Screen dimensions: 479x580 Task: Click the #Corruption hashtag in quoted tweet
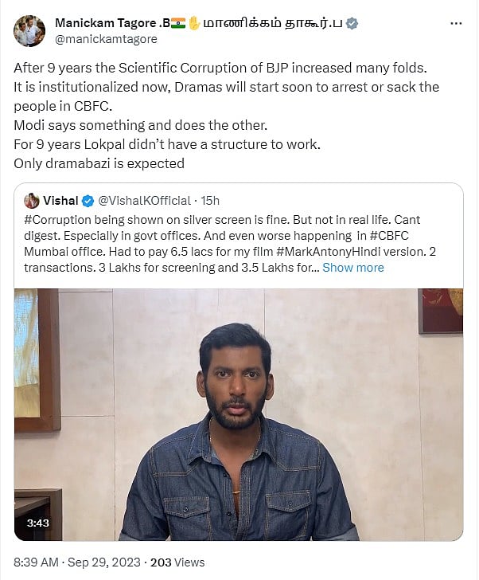pyautogui.click(x=58, y=217)
